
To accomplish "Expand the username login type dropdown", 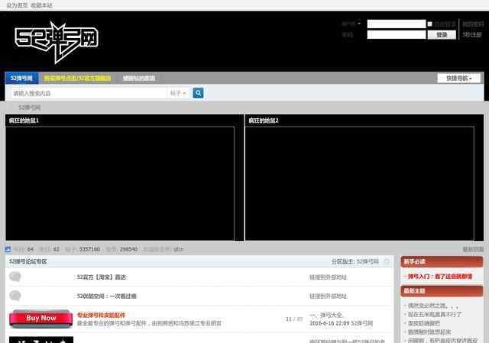I will [352, 24].
